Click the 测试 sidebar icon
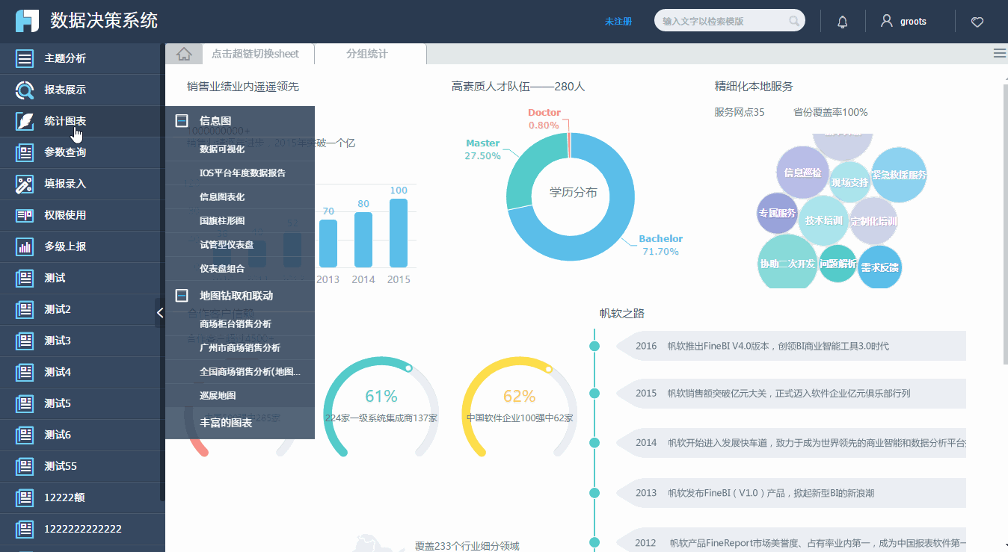Image resolution: width=1008 pixels, height=552 pixels. coord(25,278)
